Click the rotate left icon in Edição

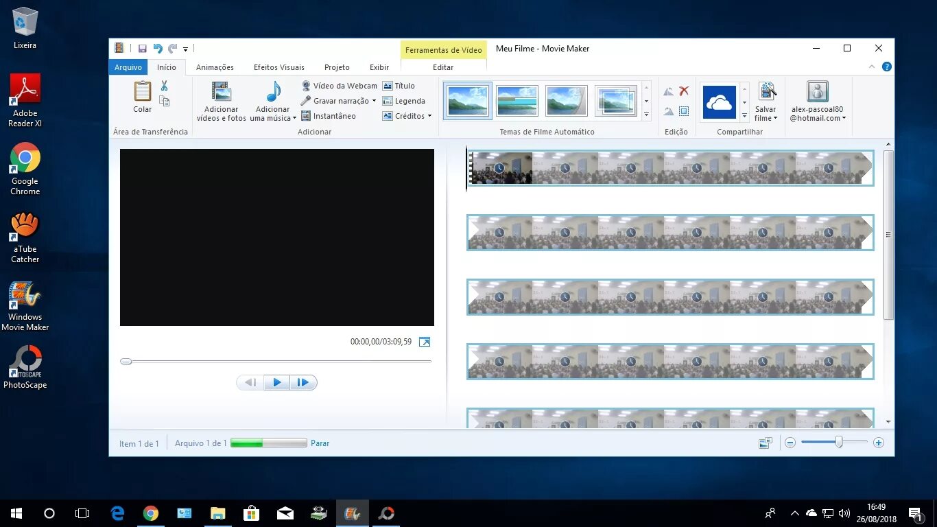(668, 91)
